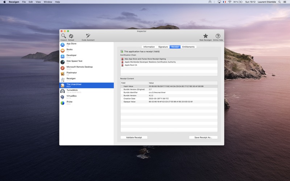Select the Books app icon
This screenshot has width=290, height=181.
(62, 50)
